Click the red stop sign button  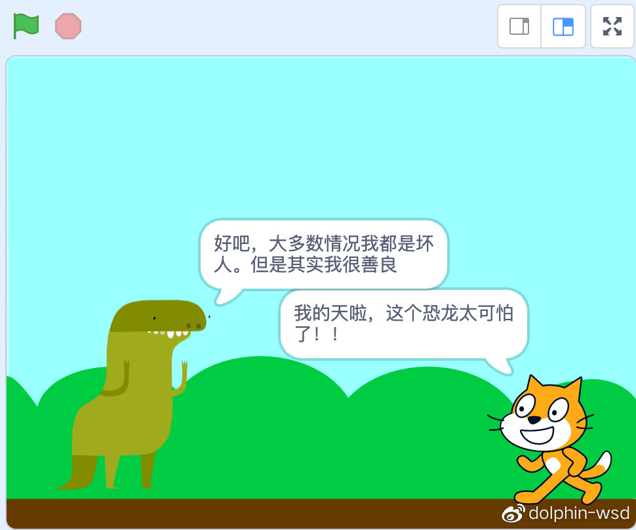point(68,26)
